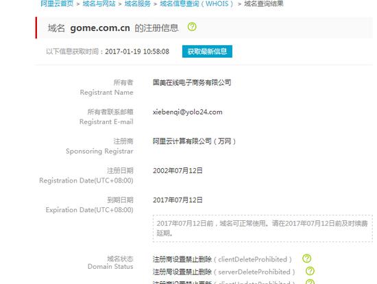
Task: Click the renewal notice in dashed box
Action: (263, 228)
